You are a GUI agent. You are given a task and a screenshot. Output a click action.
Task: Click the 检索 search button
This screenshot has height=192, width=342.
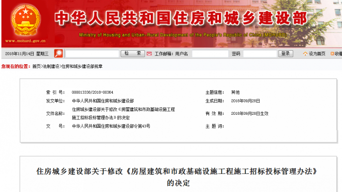(x=133, y=54)
